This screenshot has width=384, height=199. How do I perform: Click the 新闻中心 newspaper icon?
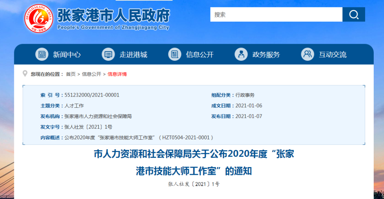click(x=42, y=54)
